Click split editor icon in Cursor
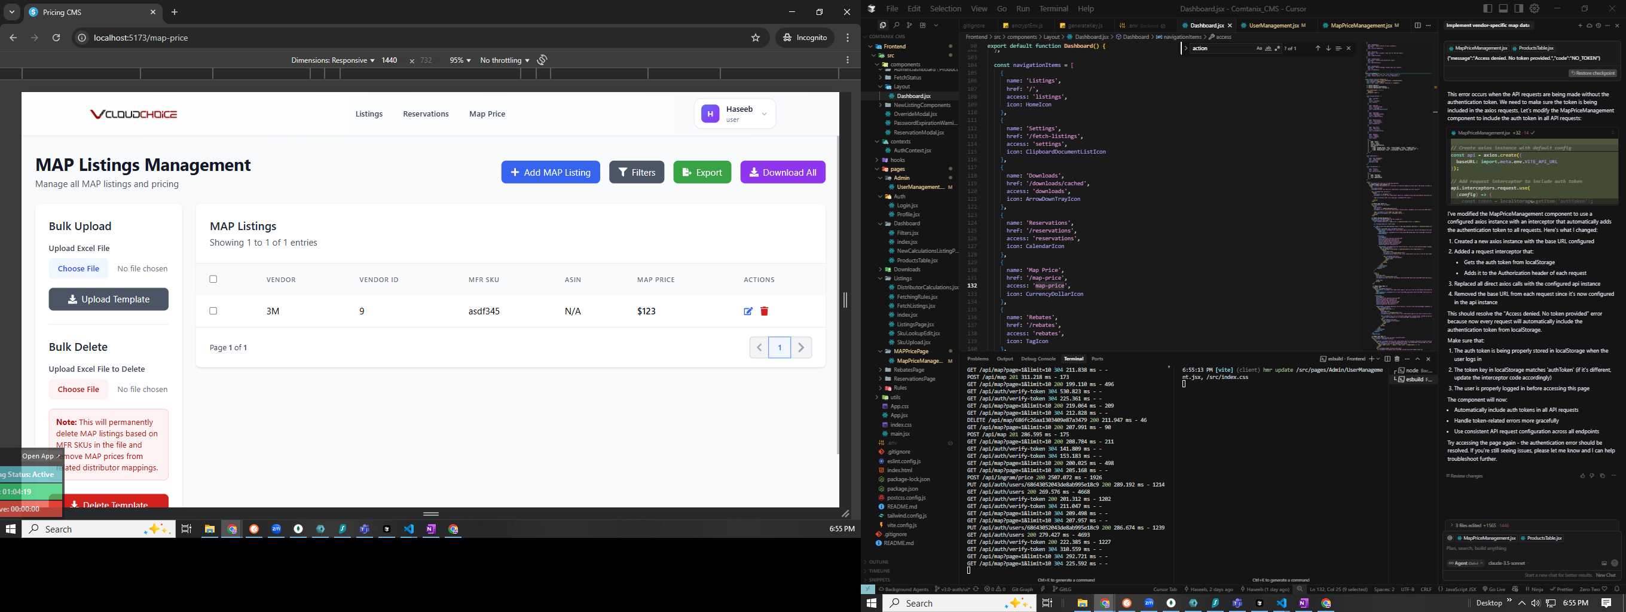 click(1418, 25)
